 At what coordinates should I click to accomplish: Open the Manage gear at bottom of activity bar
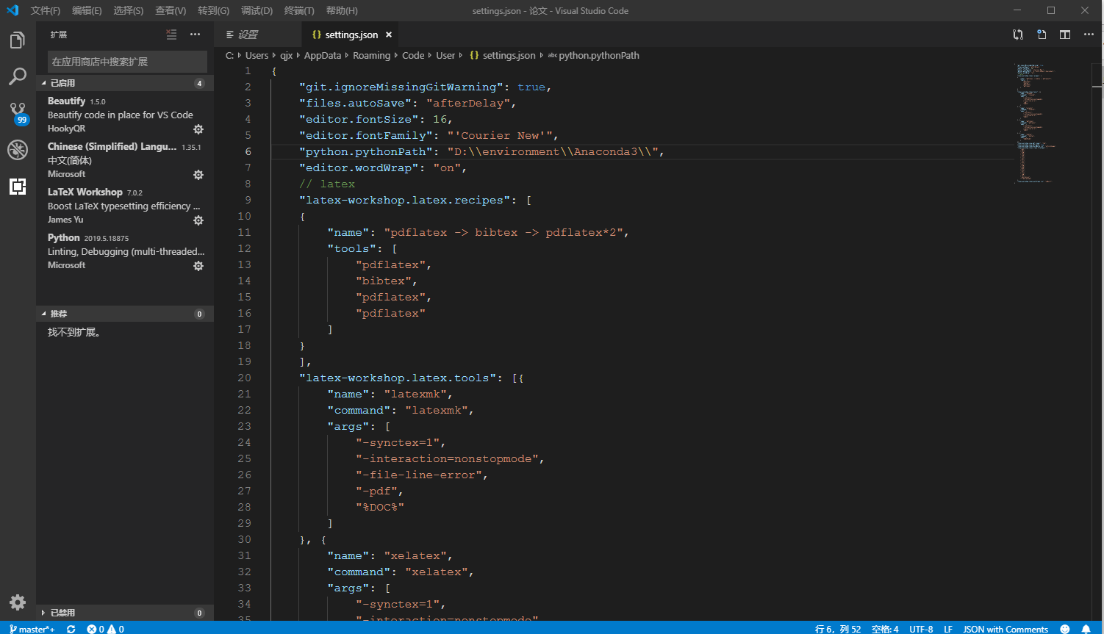pos(18,602)
